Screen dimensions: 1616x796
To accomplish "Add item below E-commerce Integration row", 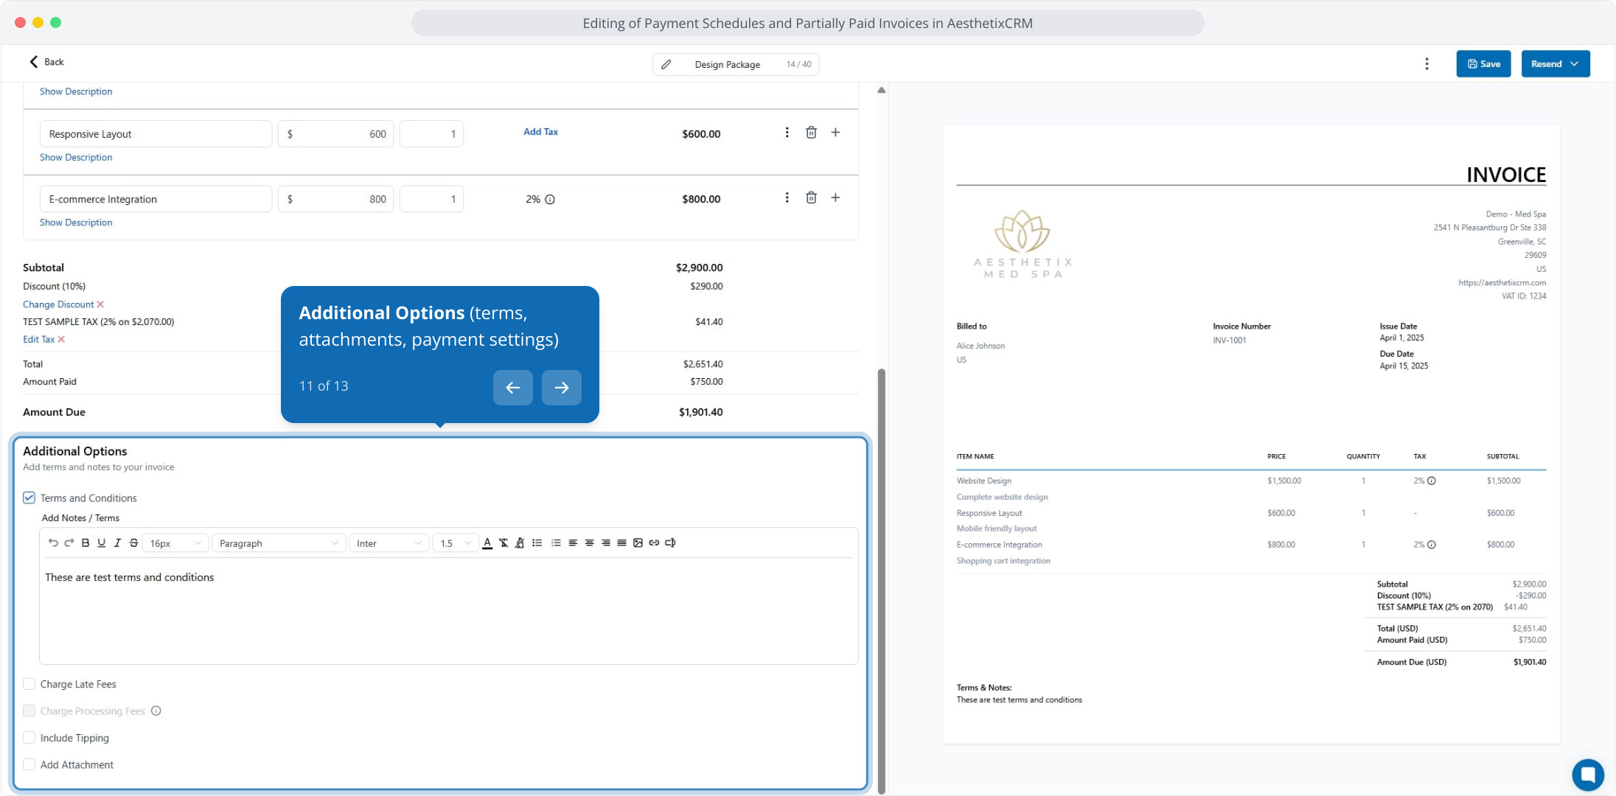I will (835, 198).
